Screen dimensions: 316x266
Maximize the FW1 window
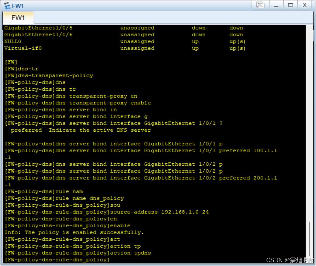coord(290,5)
